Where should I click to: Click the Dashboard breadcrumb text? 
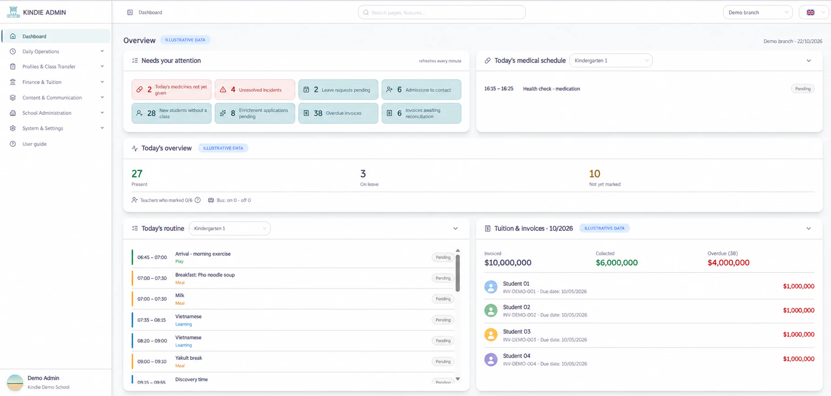pos(151,12)
